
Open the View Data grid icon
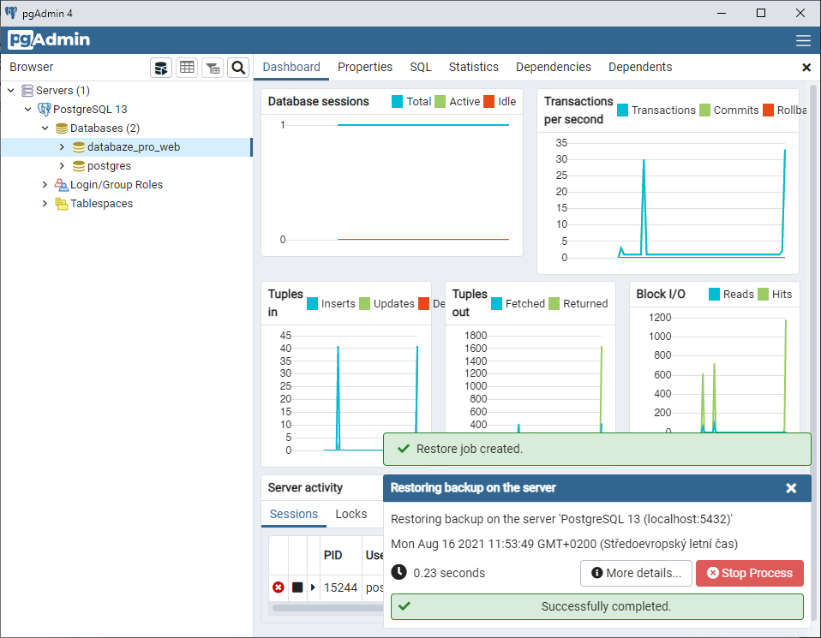(x=187, y=68)
